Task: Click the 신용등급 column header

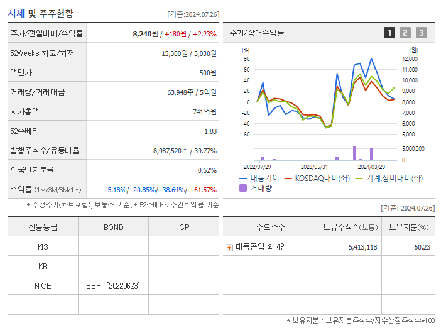Action: tap(43, 228)
